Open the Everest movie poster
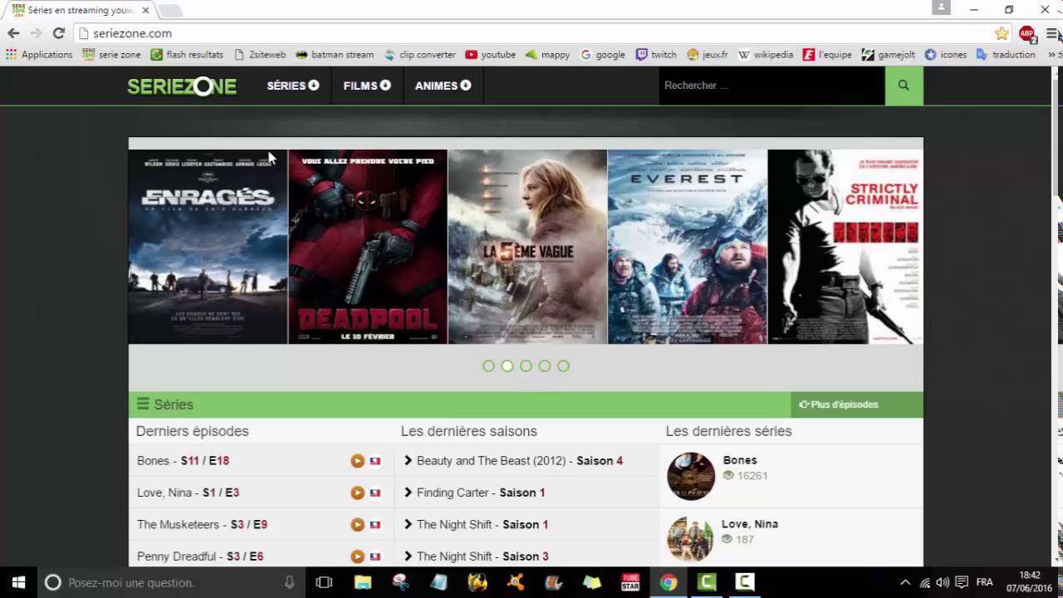Image resolution: width=1063 pixels, height=598 pixels. (688, 247)
